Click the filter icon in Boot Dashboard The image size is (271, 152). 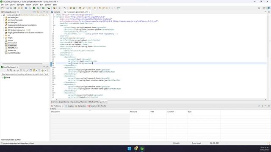(x=39, y=71)
